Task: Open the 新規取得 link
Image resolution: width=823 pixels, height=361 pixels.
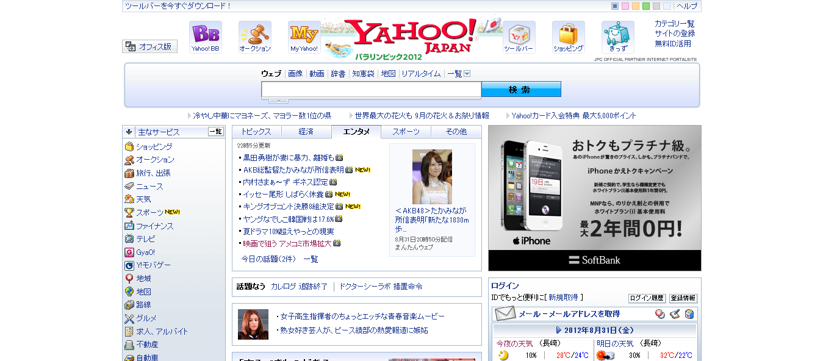Action: (563, 298)
